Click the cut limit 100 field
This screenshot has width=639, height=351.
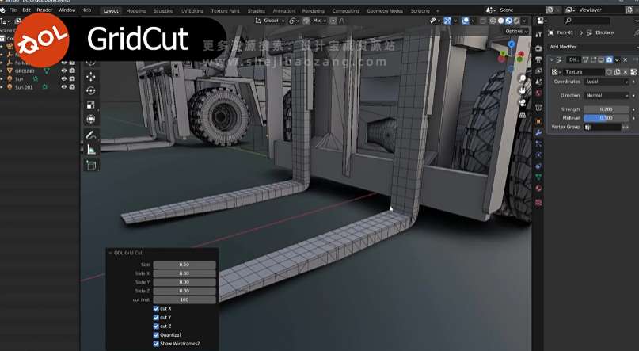point(184,299)
